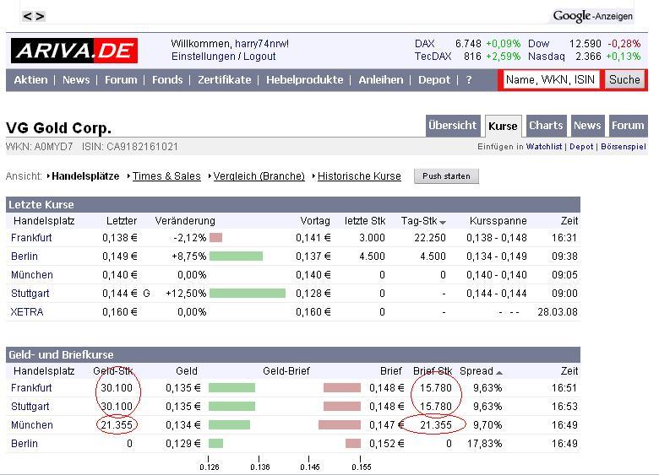Open the Aktien menu
659x475 pixels.
point(30,79)
